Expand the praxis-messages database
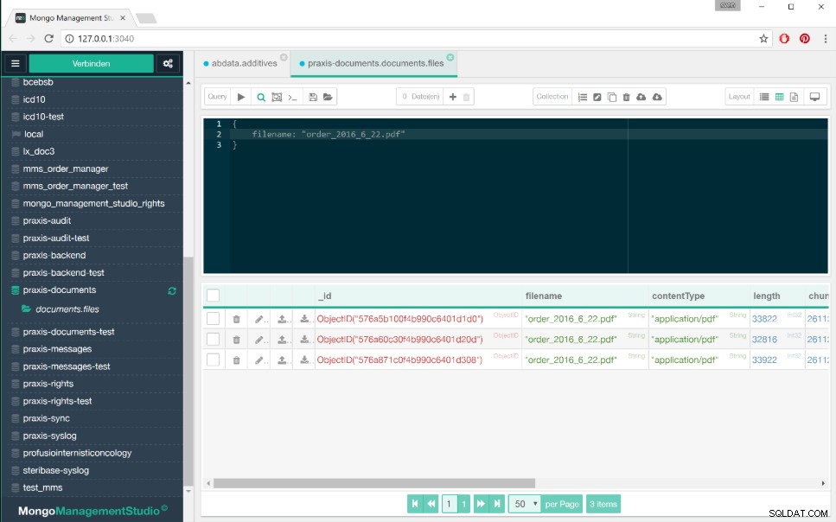The image size is (836, 522). tap(57, 349)
